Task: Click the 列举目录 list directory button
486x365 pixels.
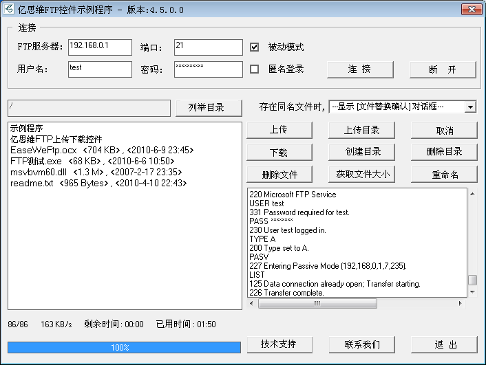Action: pyautogui.click(x=209, y=108)
